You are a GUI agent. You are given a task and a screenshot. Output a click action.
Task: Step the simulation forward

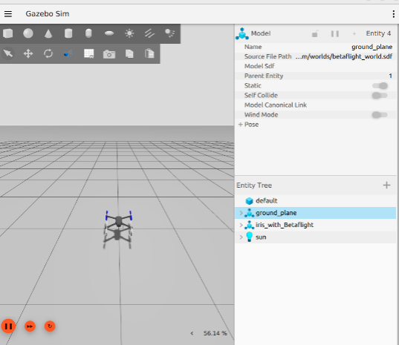(30, 326)
